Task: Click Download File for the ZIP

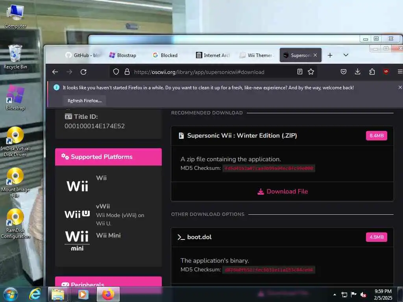Action: [x=283, y=192]
